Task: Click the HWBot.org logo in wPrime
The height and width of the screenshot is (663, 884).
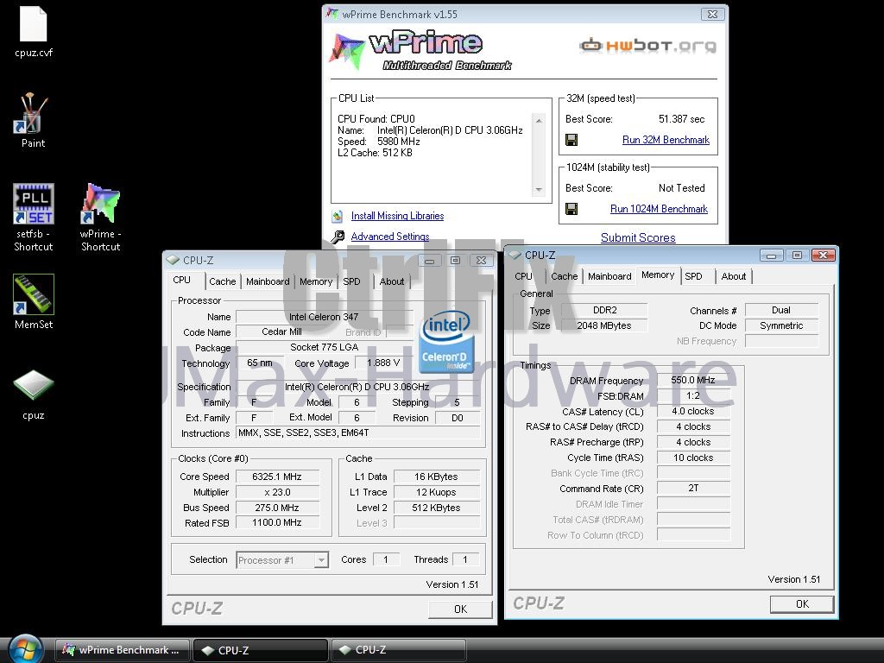Action: [x=647, y=46]
